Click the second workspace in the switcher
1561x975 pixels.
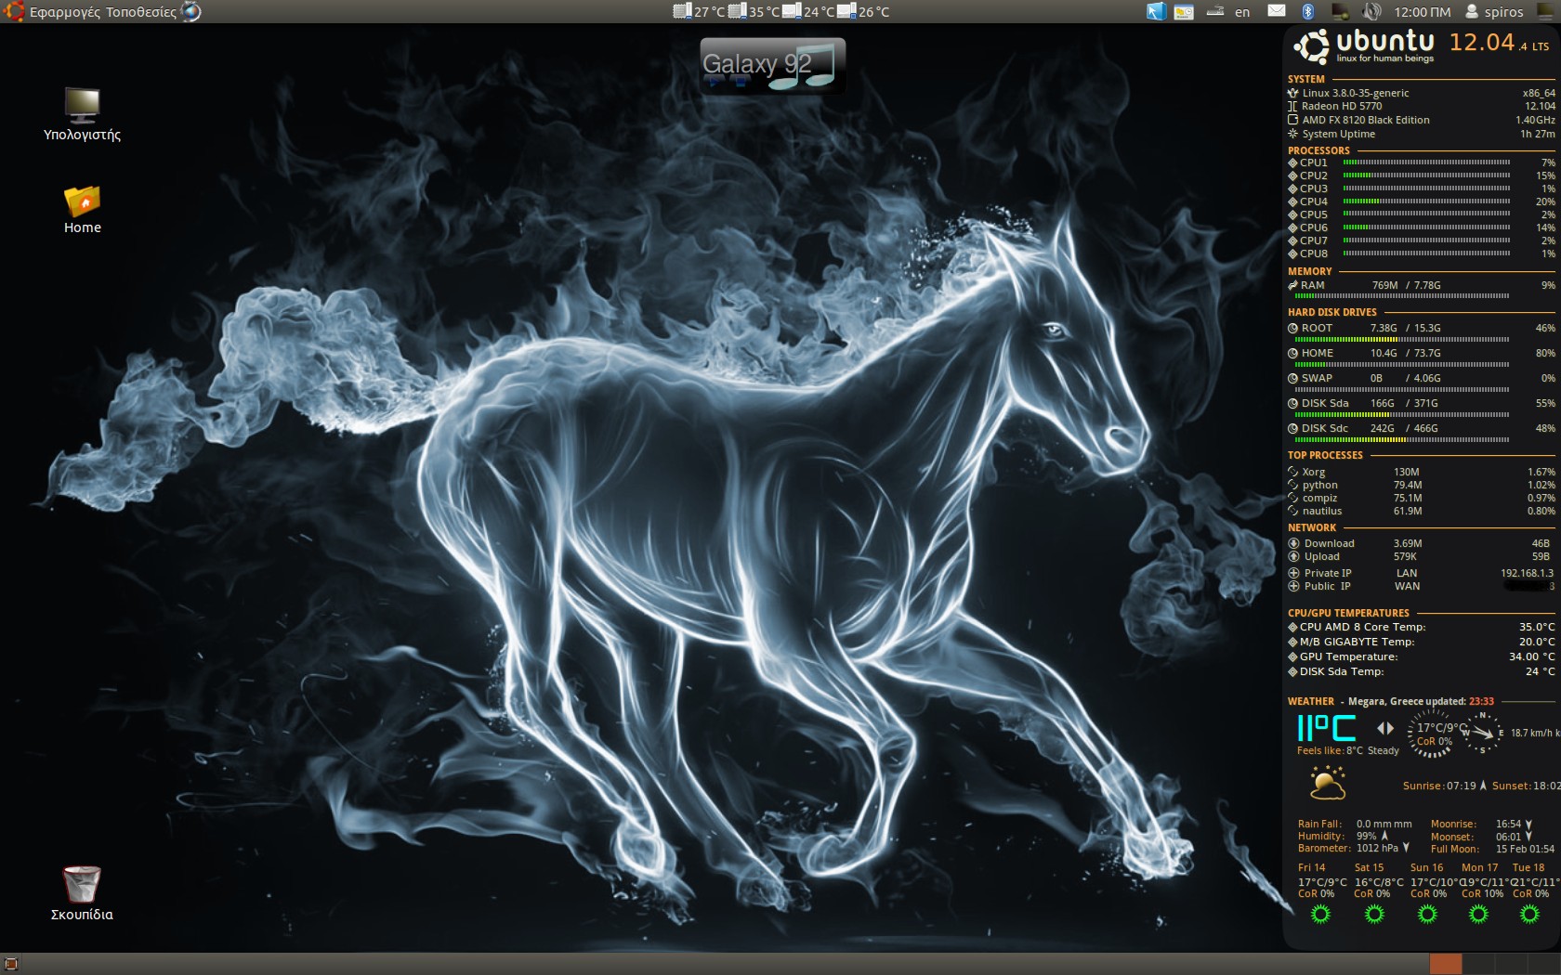[x=1477, y=964]
